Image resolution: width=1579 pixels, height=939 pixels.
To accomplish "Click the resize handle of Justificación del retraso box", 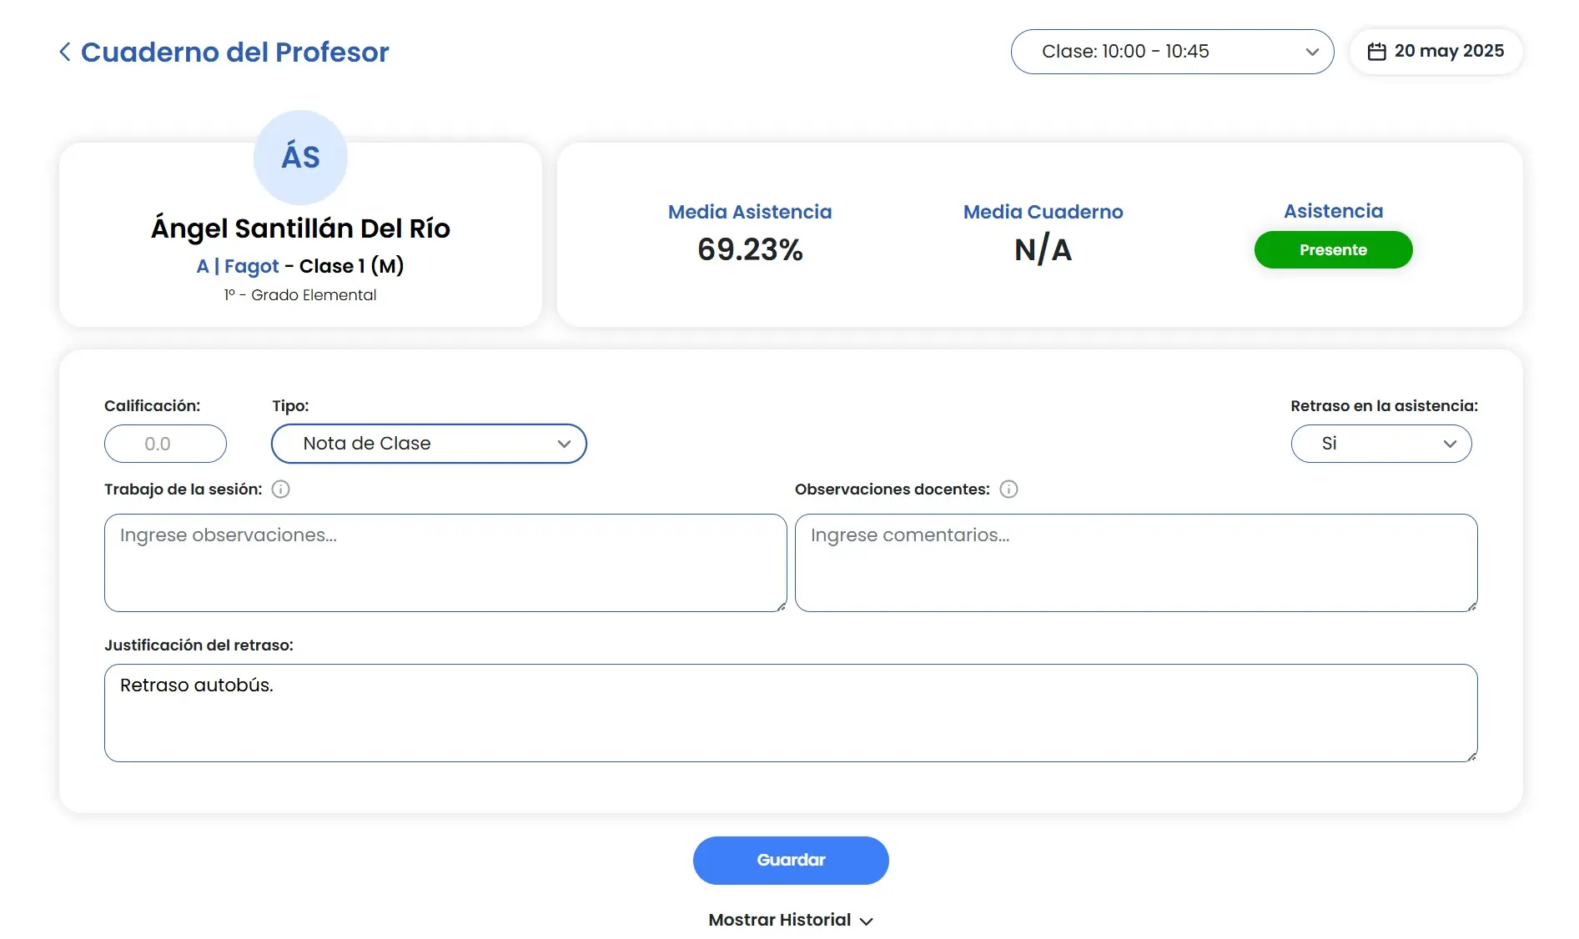I will point(1471,756).
